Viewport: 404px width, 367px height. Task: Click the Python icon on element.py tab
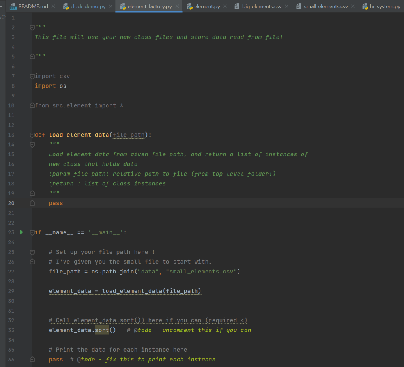tap(189, 7)
